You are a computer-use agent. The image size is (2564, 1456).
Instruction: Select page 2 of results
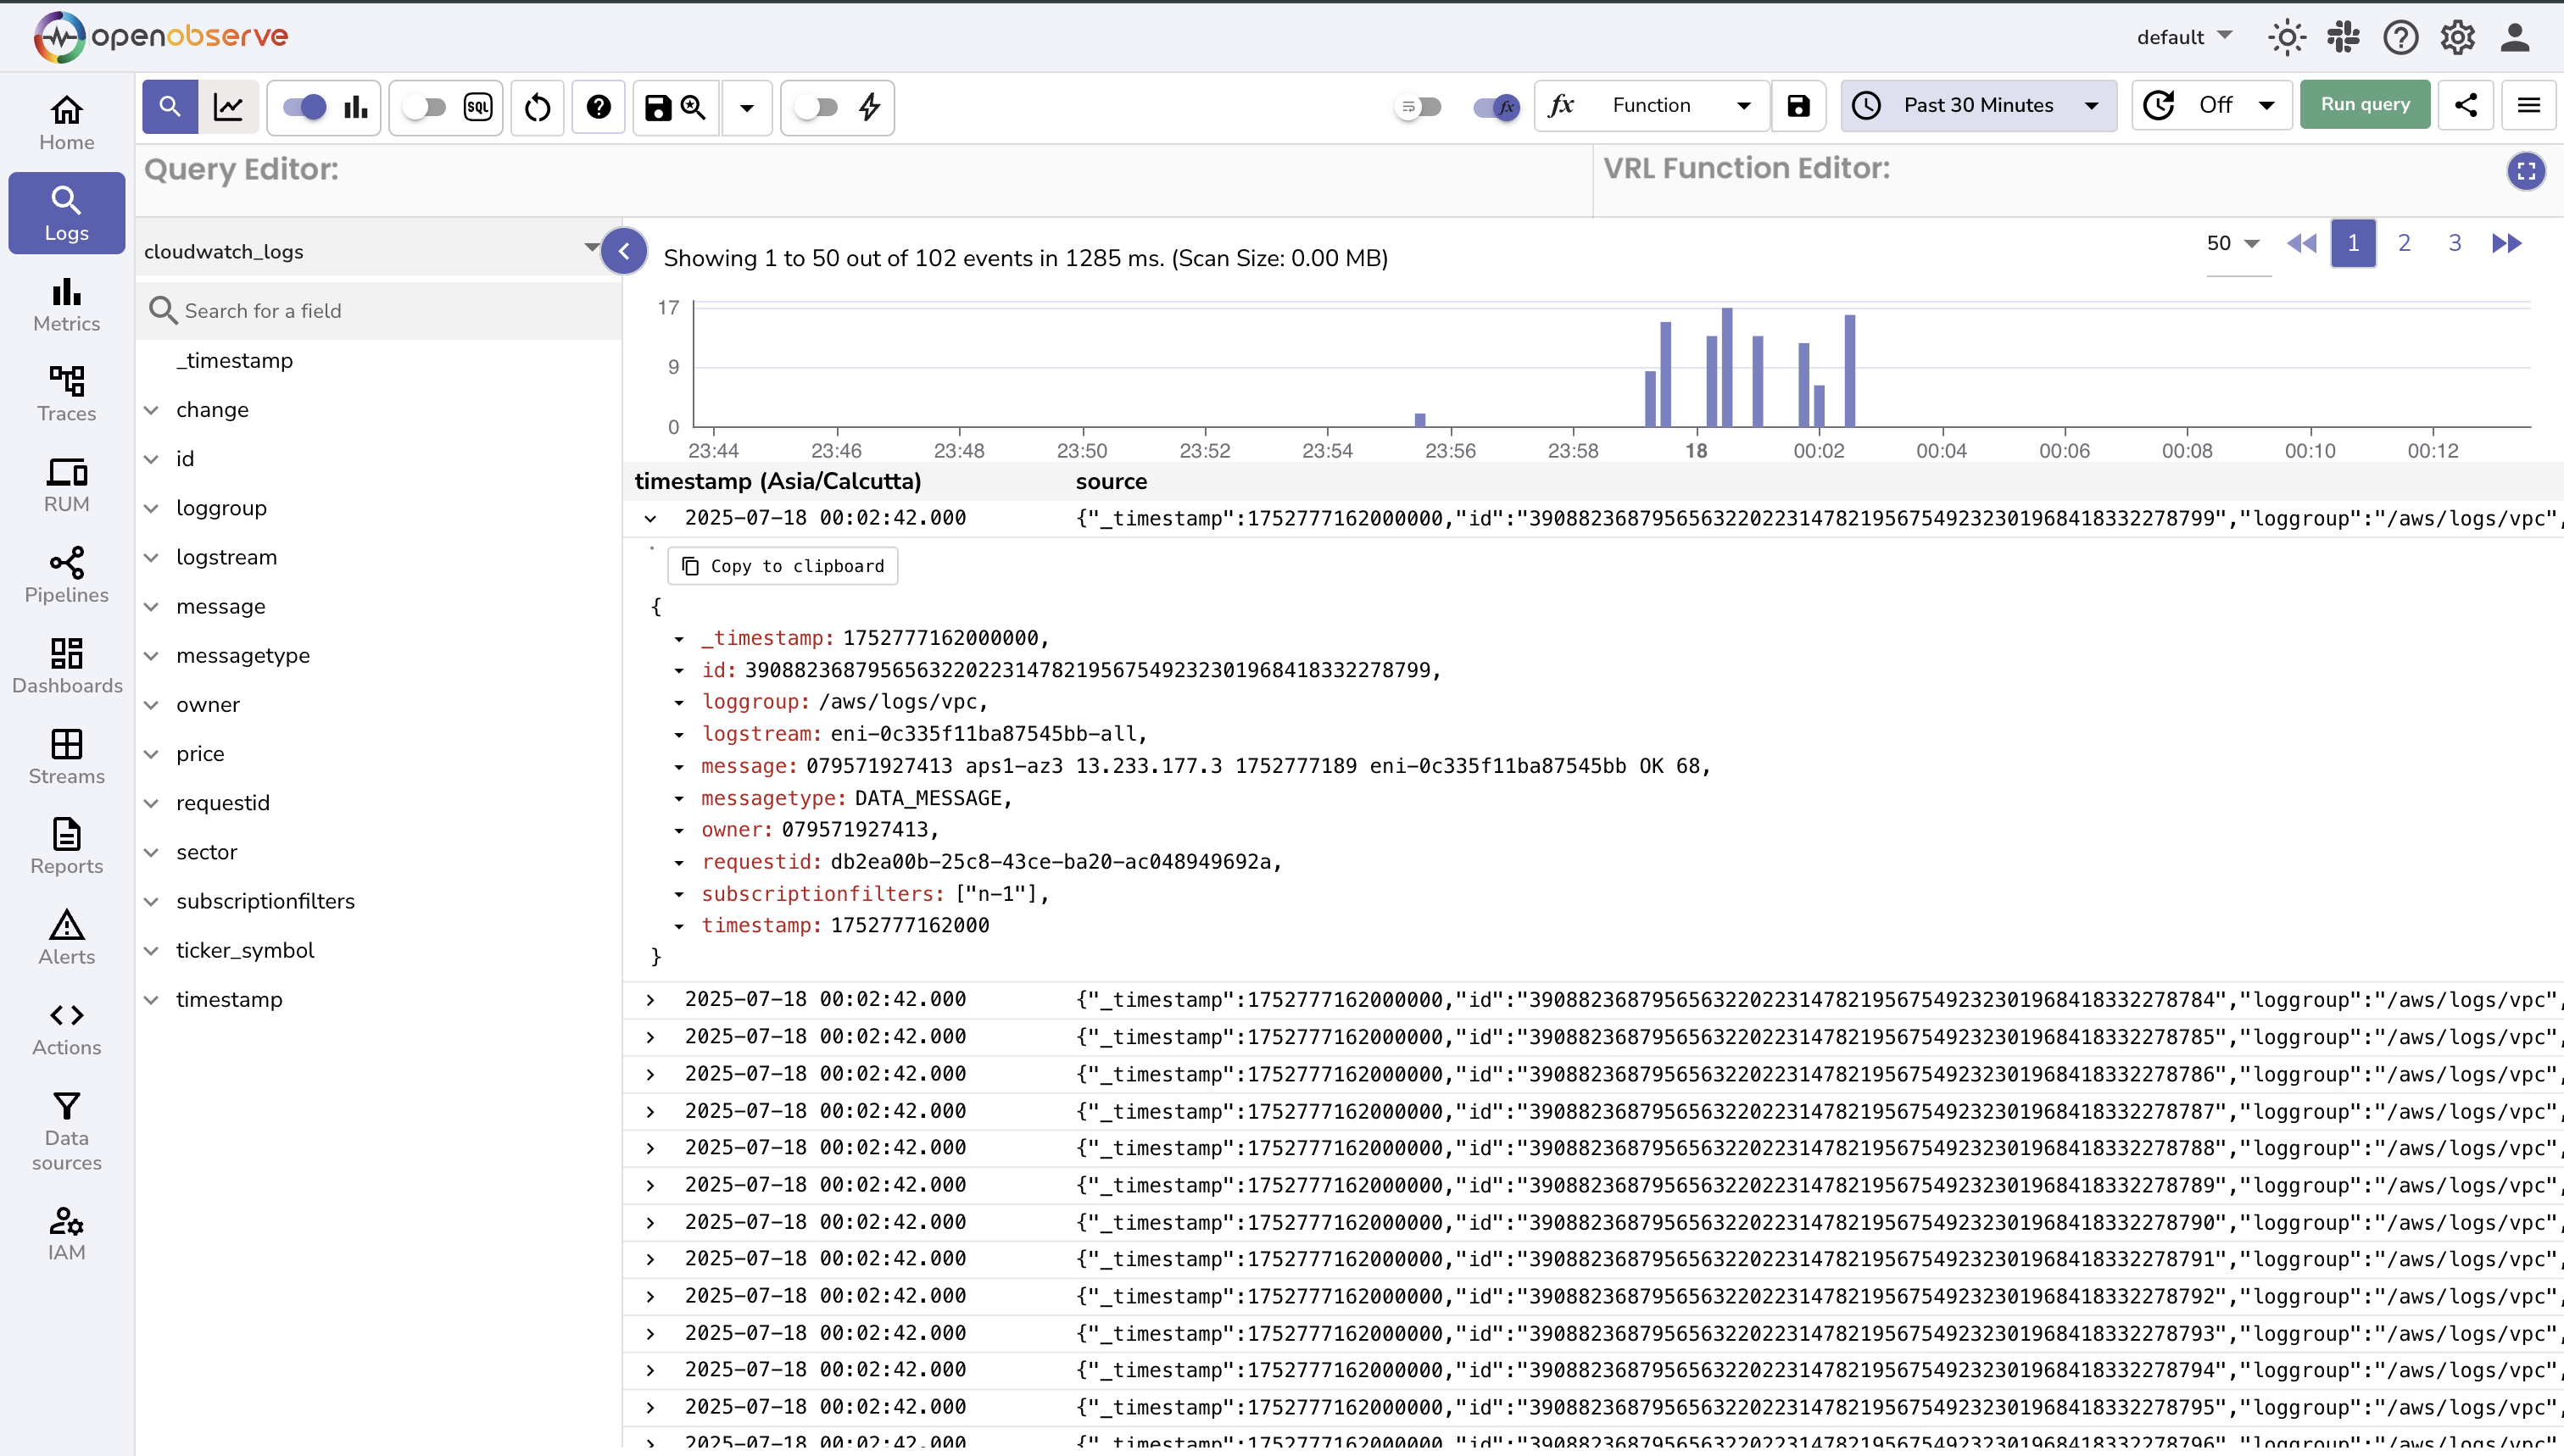2404,243
